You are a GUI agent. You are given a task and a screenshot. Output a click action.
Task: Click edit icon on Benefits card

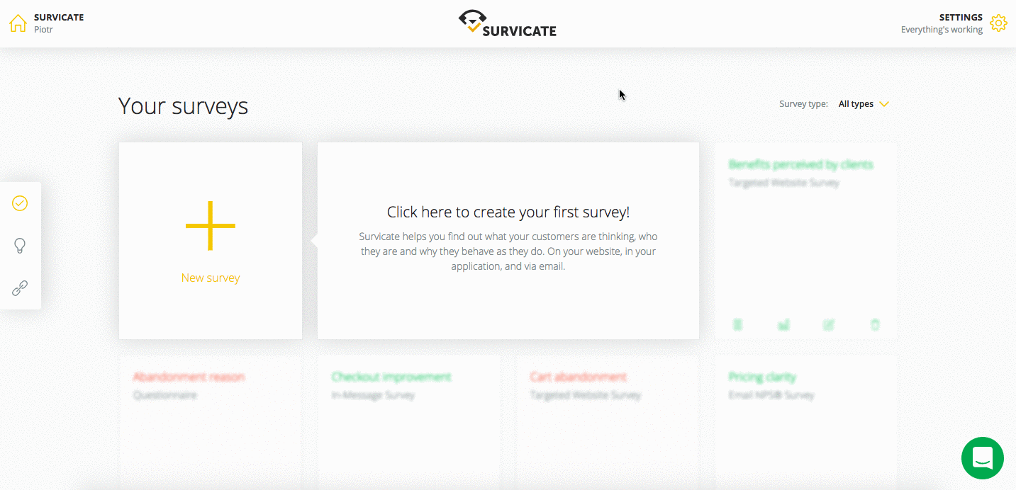pyautogui.click(x=829, y=325)
